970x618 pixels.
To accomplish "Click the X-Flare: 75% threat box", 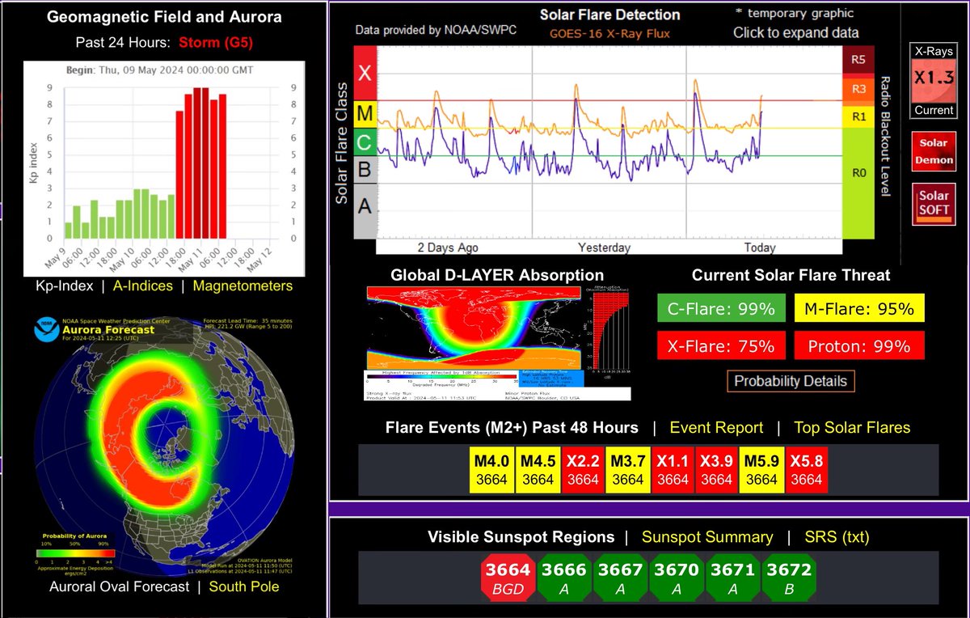I will pyautogui.click(x=722, y=345).
